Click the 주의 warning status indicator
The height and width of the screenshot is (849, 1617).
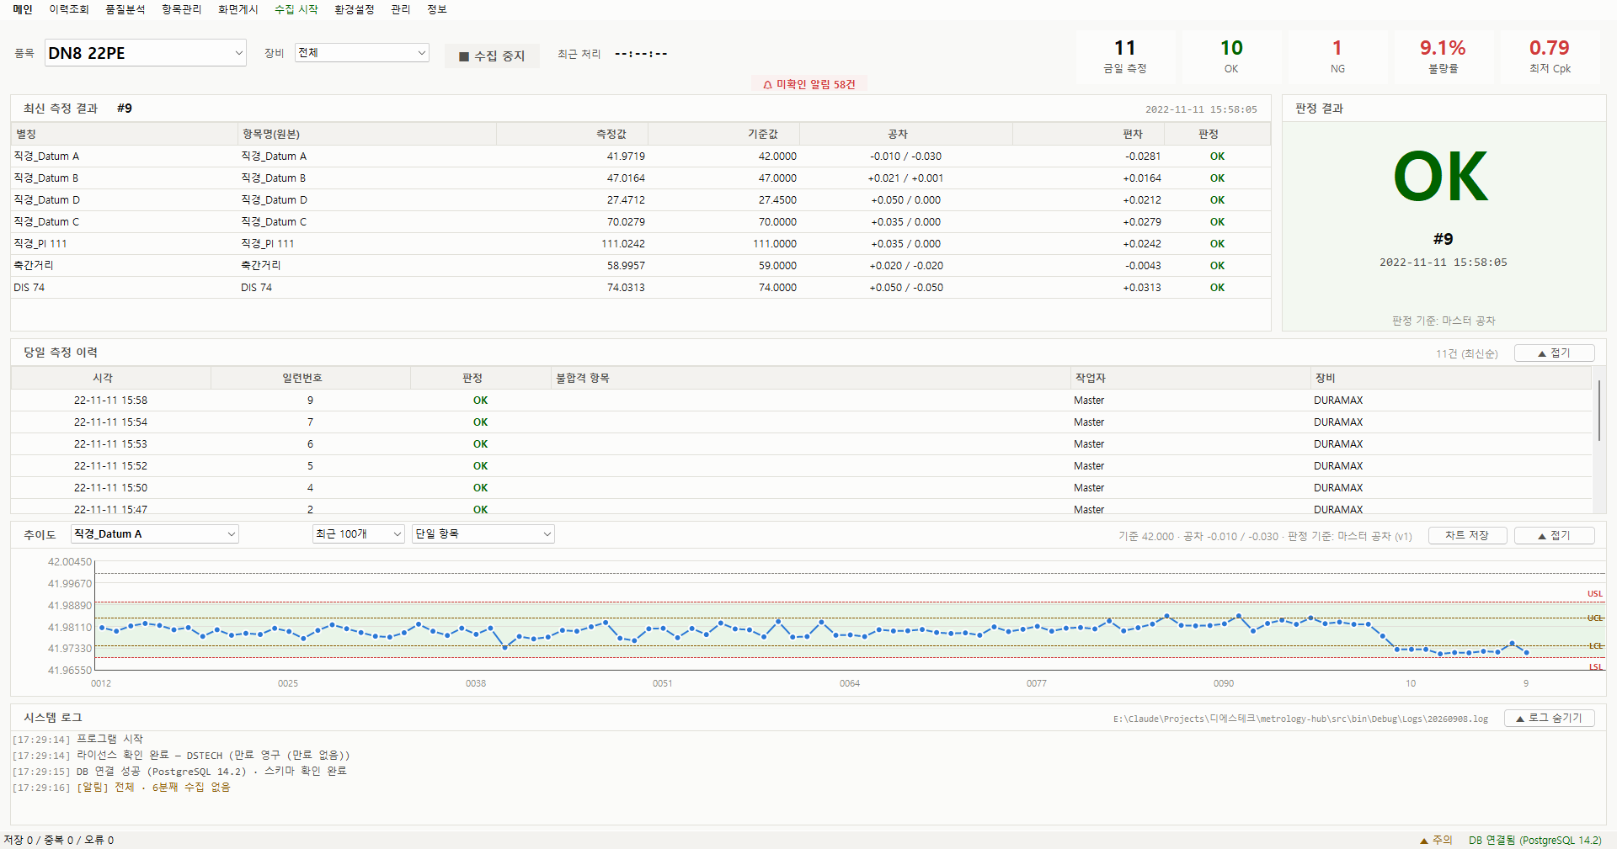pyautogui.click(x=1437, y=841)
